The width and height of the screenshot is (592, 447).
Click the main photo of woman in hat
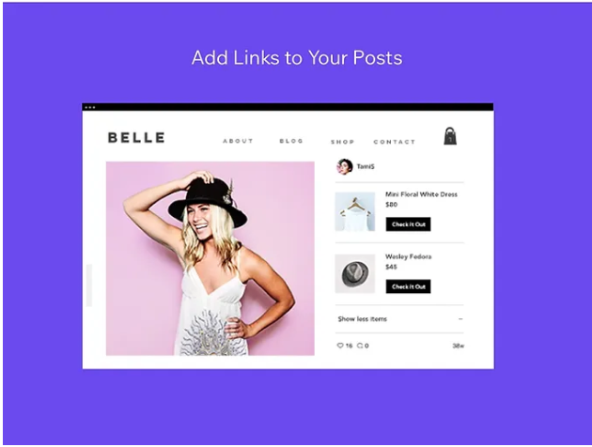click(210, 258)
